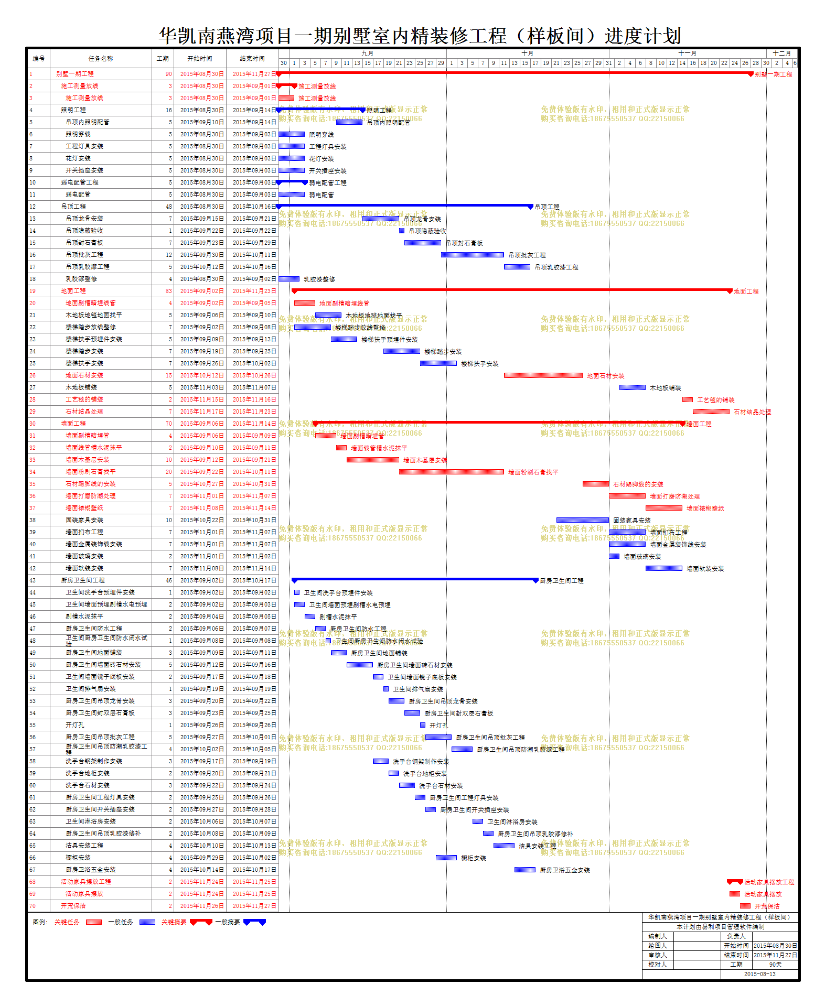Click the red Gantt bar for 工艺毯的铺装
825x1006 pixels.
point(688,399)
